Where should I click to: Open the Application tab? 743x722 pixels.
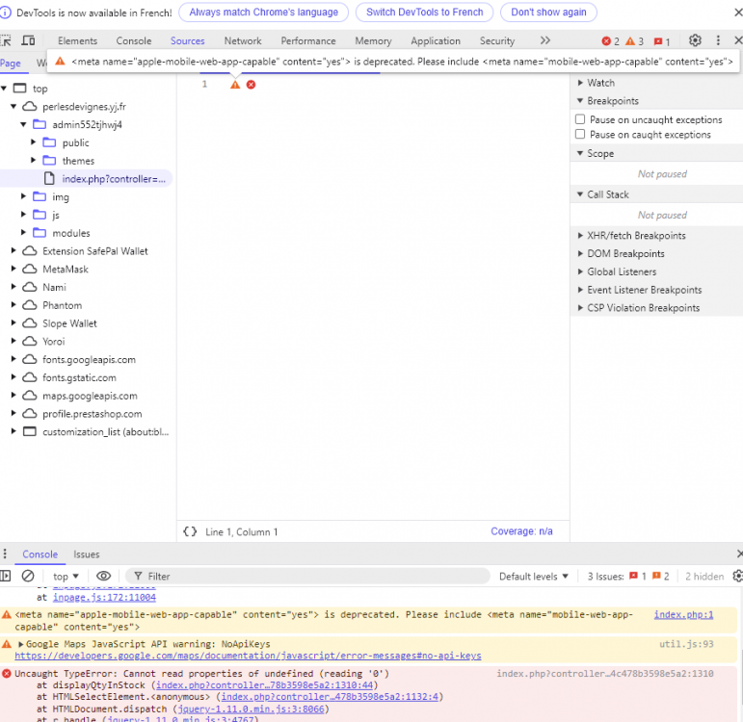(x=436, y=40)
